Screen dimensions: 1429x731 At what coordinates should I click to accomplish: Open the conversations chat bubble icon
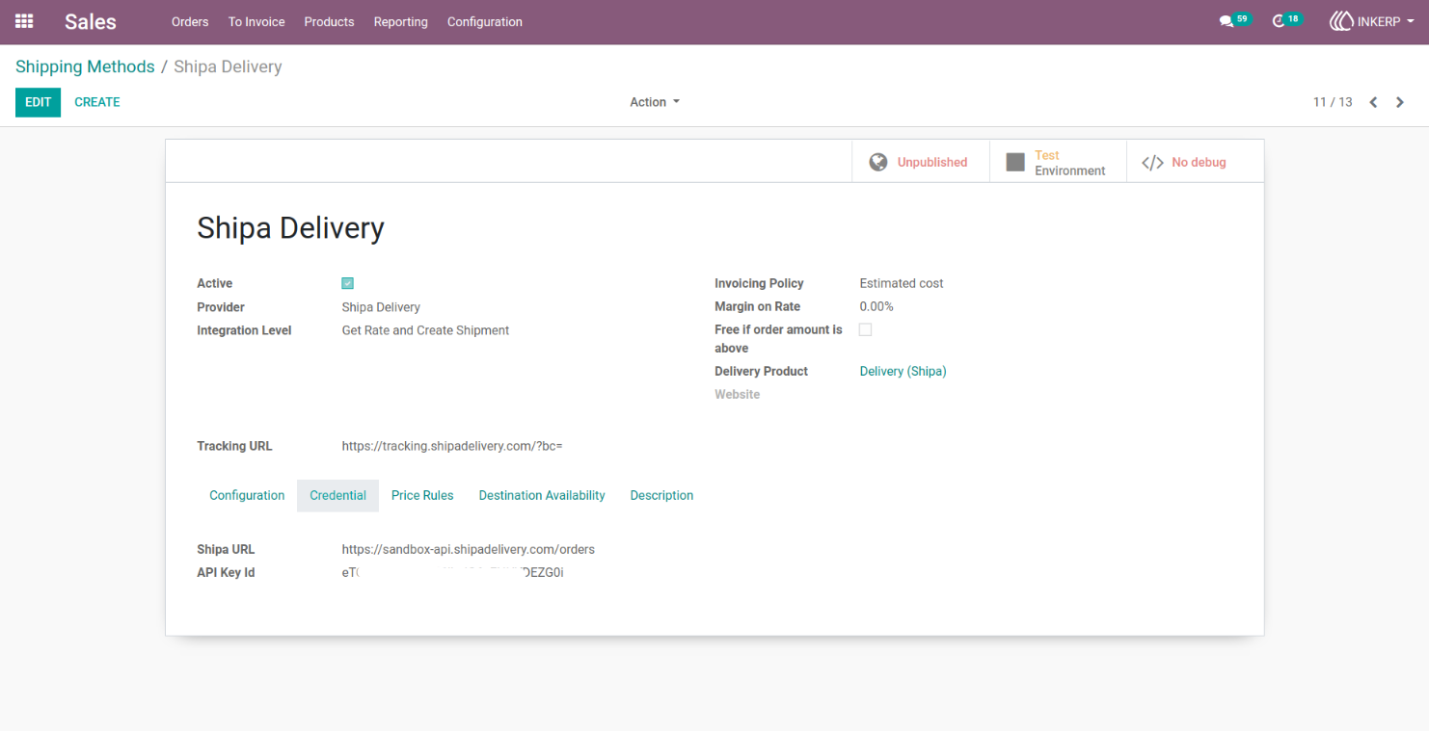pos(1226,21)
